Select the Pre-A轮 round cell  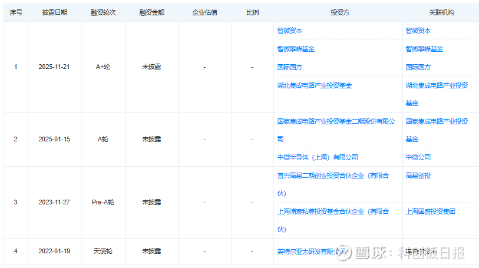point(103,202)
